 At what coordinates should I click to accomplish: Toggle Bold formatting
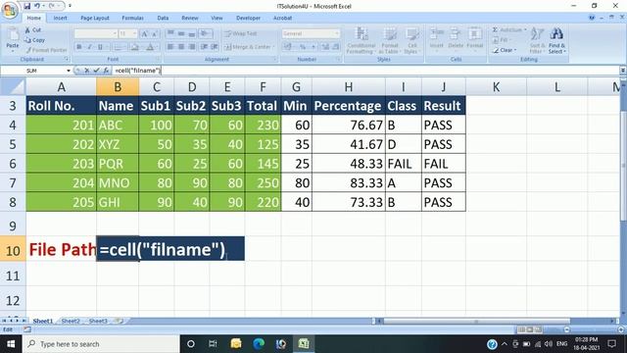(79, 47)
